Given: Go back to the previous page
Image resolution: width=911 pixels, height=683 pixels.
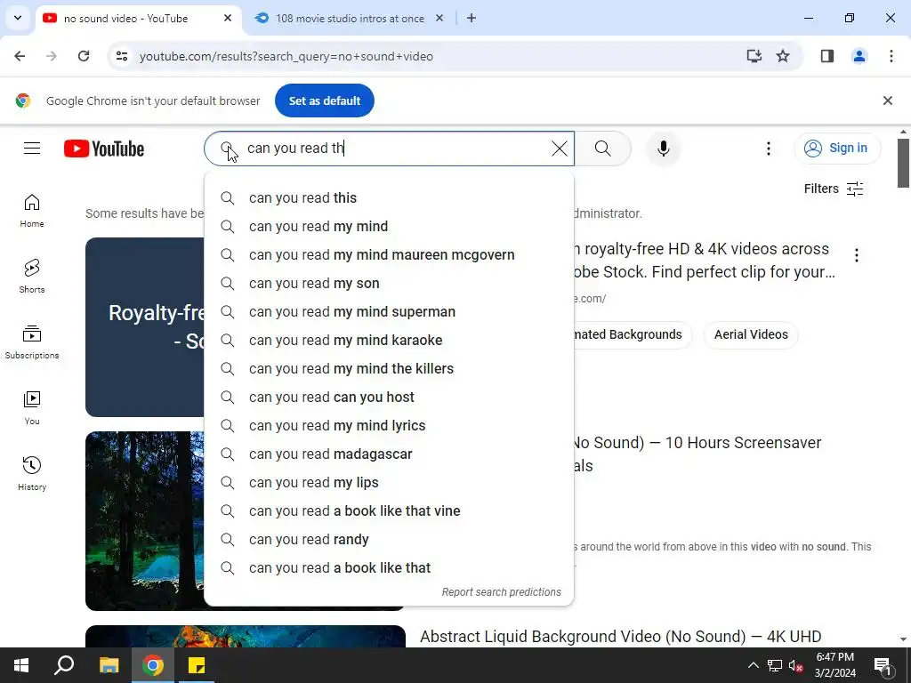Looking at the screenshot, I should tap(20, 56).
